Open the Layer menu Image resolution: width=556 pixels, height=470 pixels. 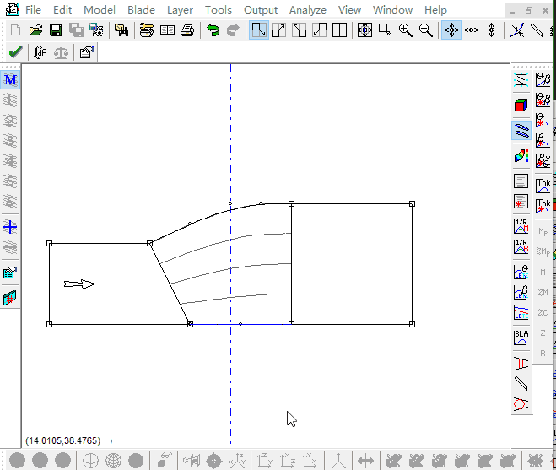(x=180, y=10)
